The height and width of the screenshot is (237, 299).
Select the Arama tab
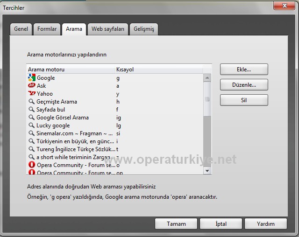tap(74, 29)
